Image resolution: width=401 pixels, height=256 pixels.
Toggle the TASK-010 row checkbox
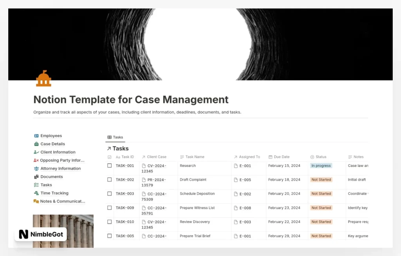pos(110,222)
